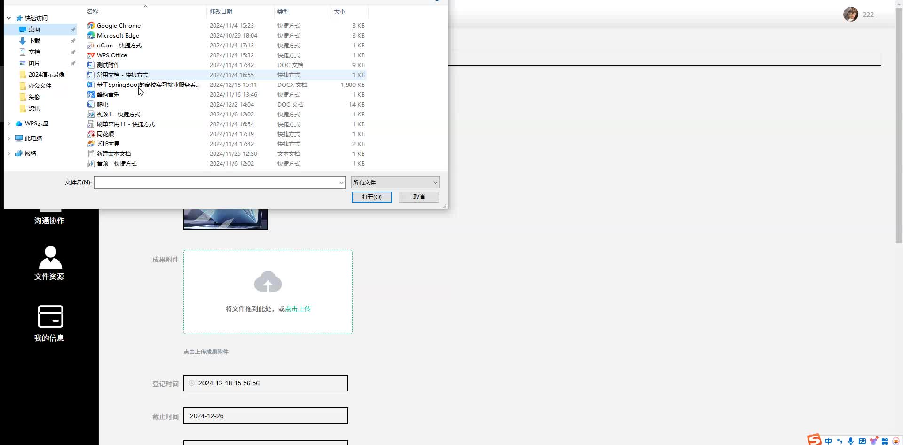Click the 截止时间 date field
The image size is (903, 445).
(x=266, y=416)
